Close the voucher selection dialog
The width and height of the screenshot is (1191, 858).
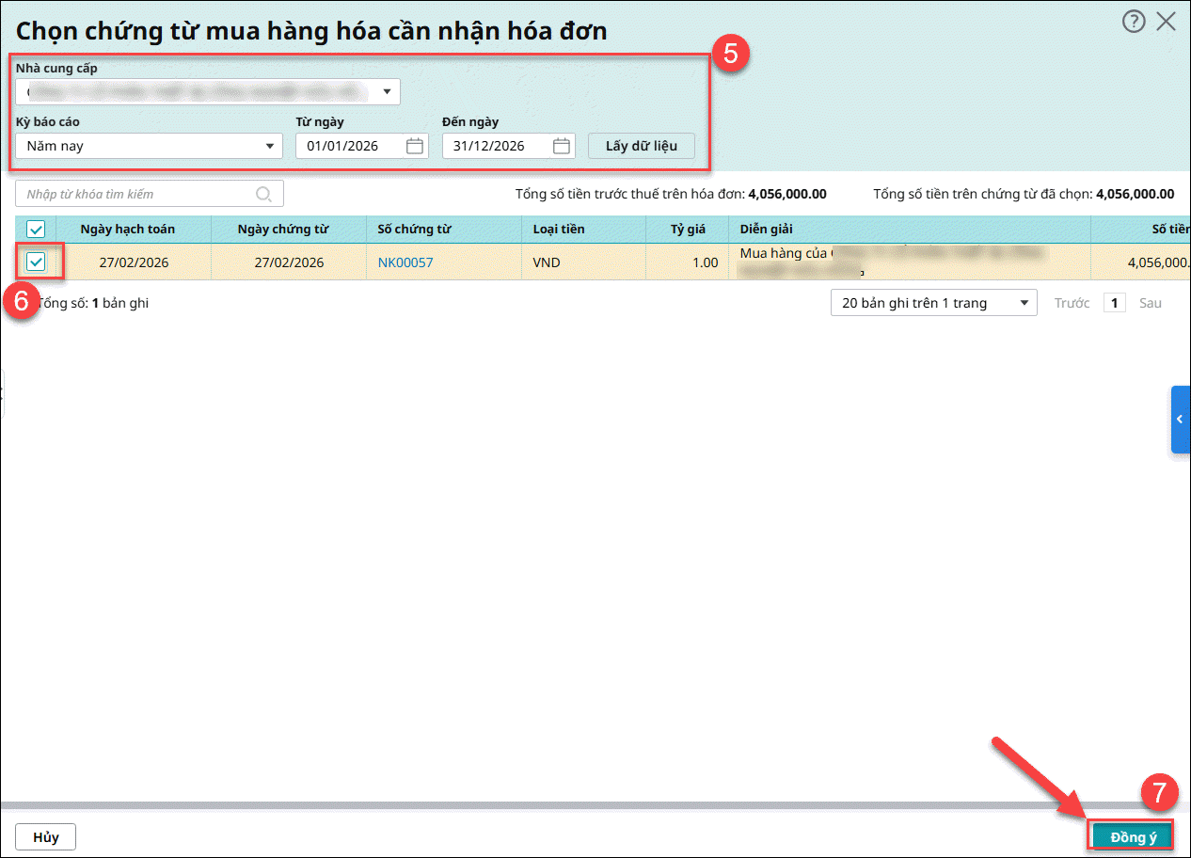point(1167,22)
